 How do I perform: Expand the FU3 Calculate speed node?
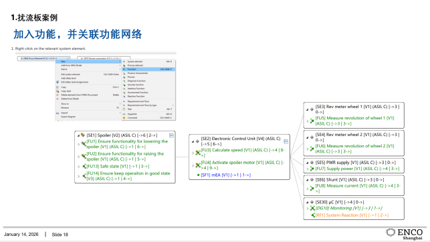coord(193,153)
